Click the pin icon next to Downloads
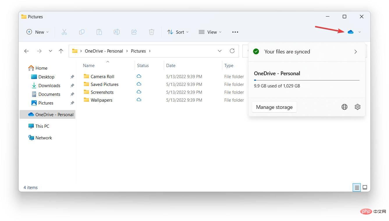This screenshot has width=389, height=221. tap(72, 85)
